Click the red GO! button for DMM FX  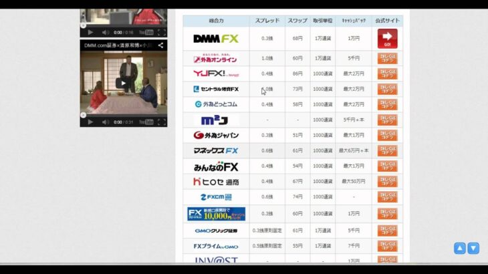(386, 39)
